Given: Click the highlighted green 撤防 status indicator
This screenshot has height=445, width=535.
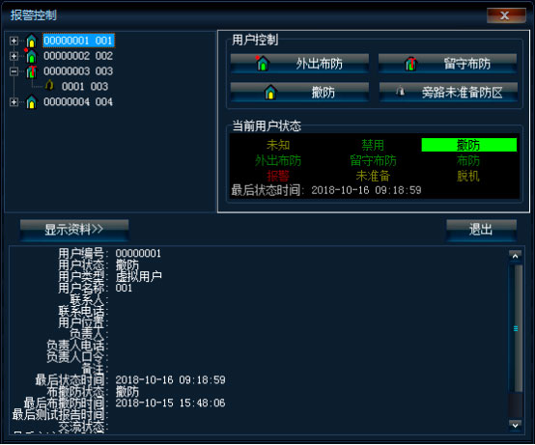Looking at the screenshot, I should pyautogui.click(x=468, y=145).
